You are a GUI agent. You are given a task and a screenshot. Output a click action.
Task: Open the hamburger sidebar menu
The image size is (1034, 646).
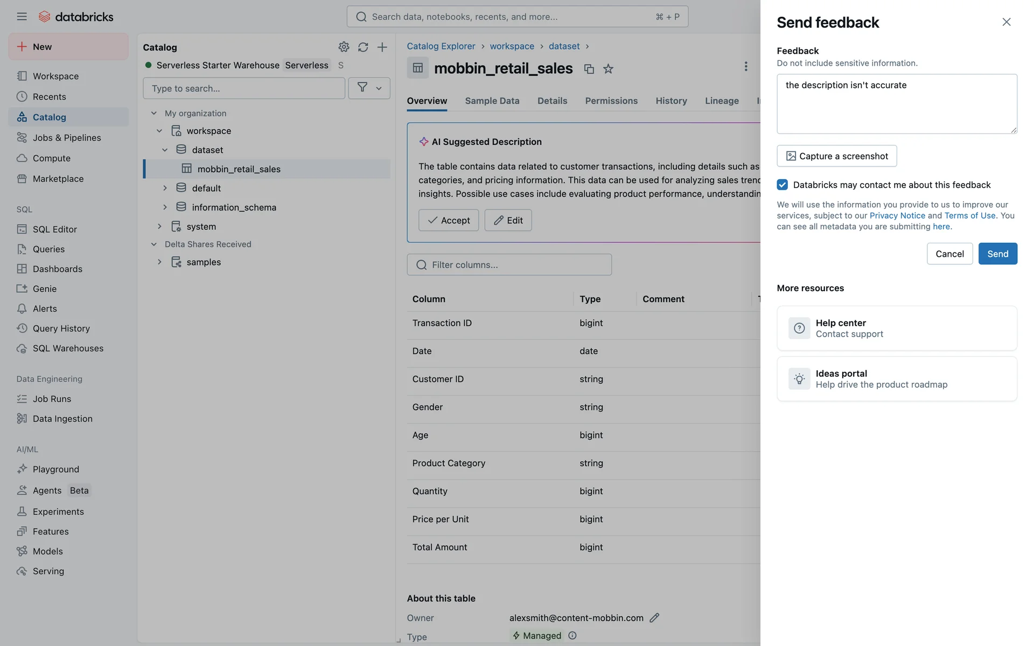22,17
